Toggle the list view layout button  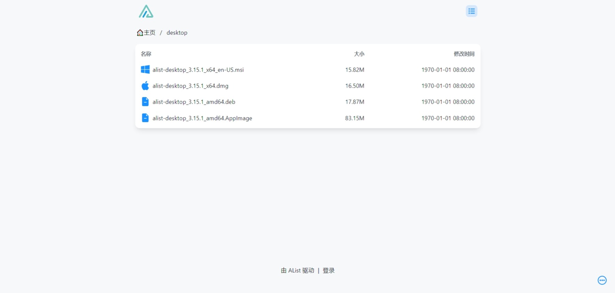coord(471,11)
